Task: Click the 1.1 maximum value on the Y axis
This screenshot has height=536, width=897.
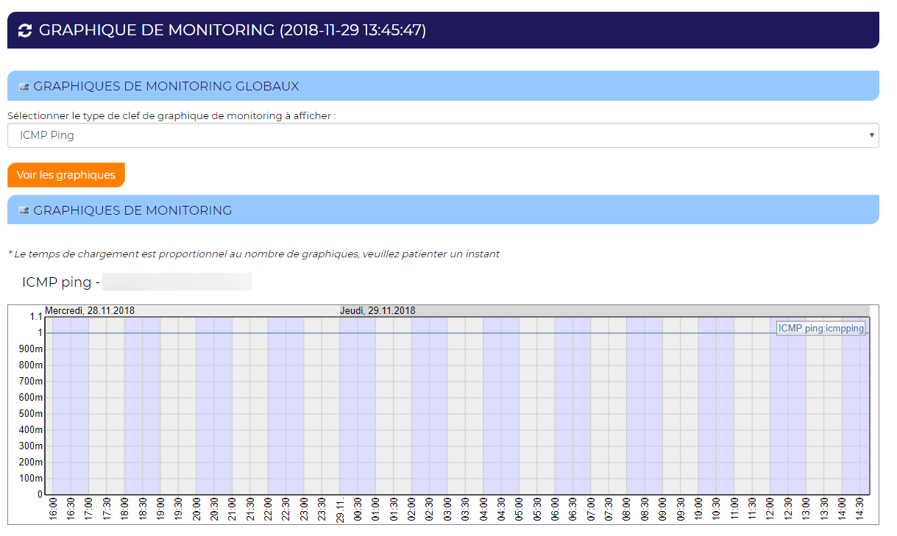Action: point(35,317)
